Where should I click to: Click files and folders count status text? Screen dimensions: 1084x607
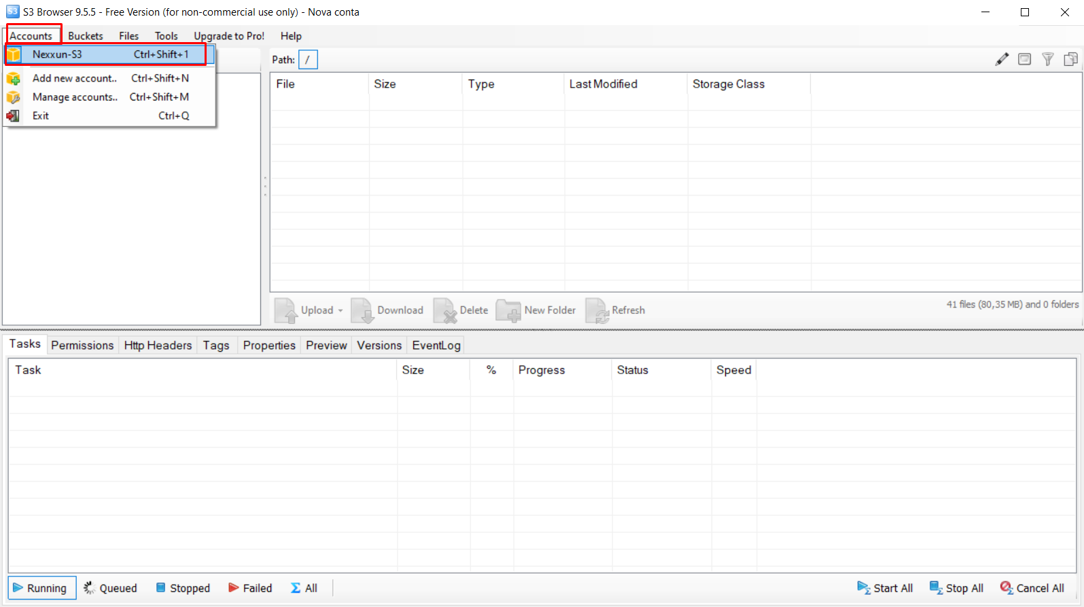tap(1013, 304)
